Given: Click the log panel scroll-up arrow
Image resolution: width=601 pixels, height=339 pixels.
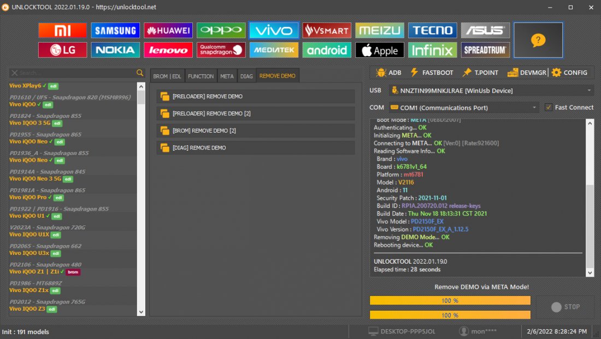Looking at the screenshot, I should coord(590,123).
